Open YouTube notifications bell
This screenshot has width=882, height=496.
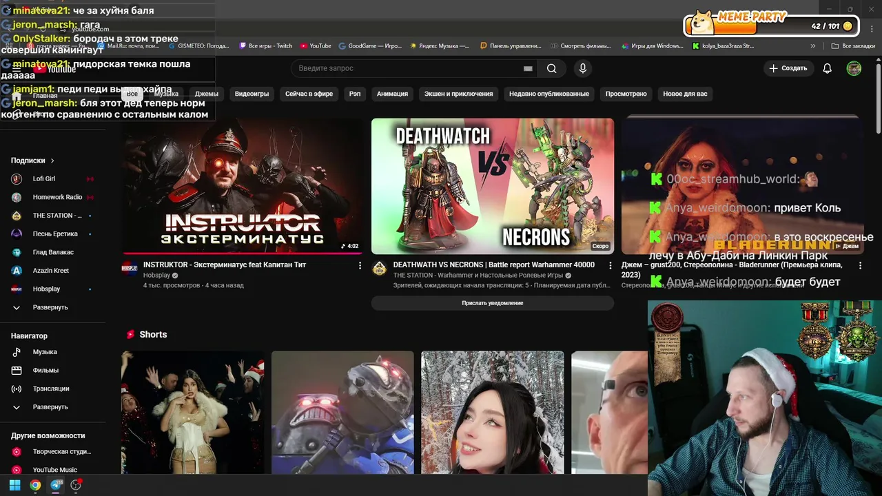[x=828, y=68]
